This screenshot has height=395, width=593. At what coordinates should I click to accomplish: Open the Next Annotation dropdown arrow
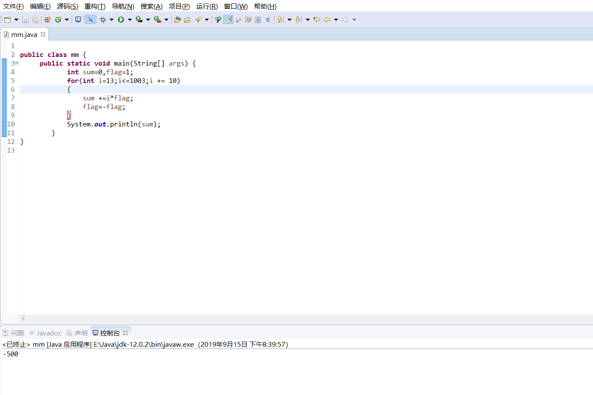pos(289,20)
